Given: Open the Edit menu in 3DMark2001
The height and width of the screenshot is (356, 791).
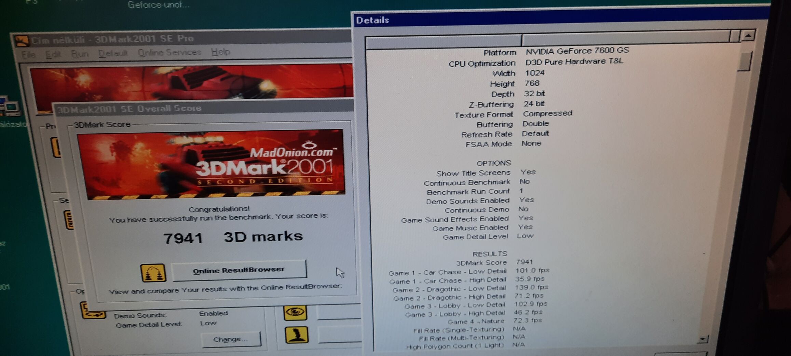Looking at the screenshot, I should click(53, 54).
